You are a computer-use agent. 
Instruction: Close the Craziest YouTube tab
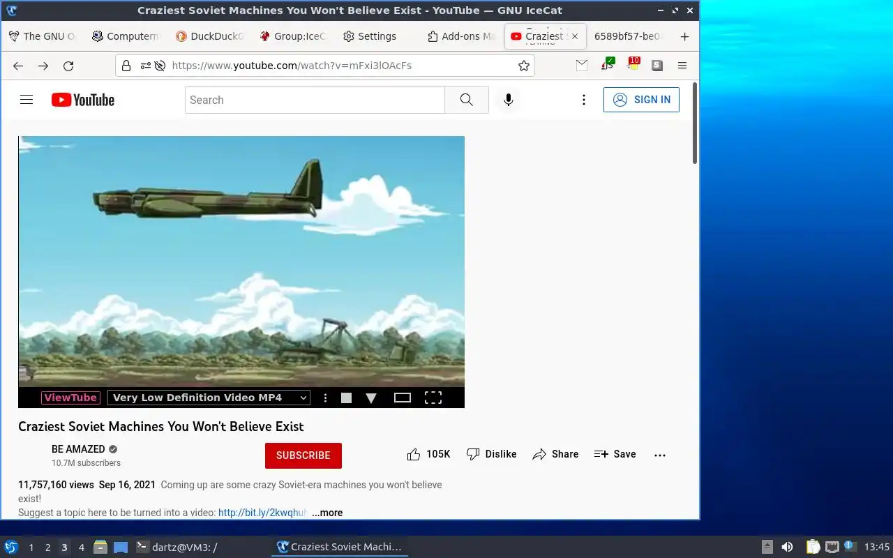(x=575, y=36)
